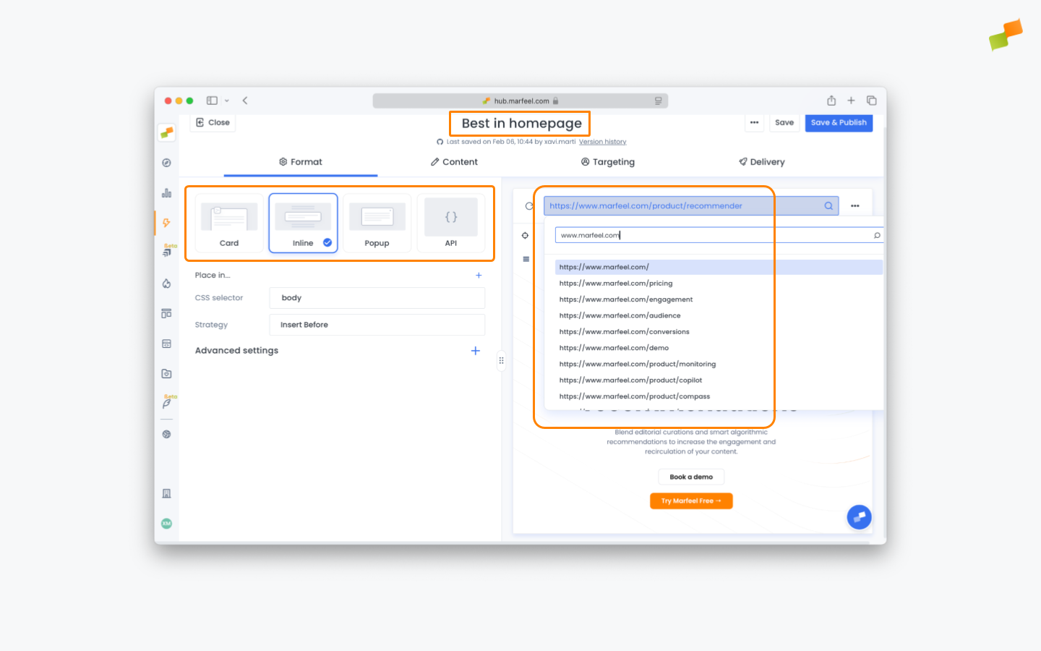Open the Marfeel analytics bar-chart panel

coord(166,193)
